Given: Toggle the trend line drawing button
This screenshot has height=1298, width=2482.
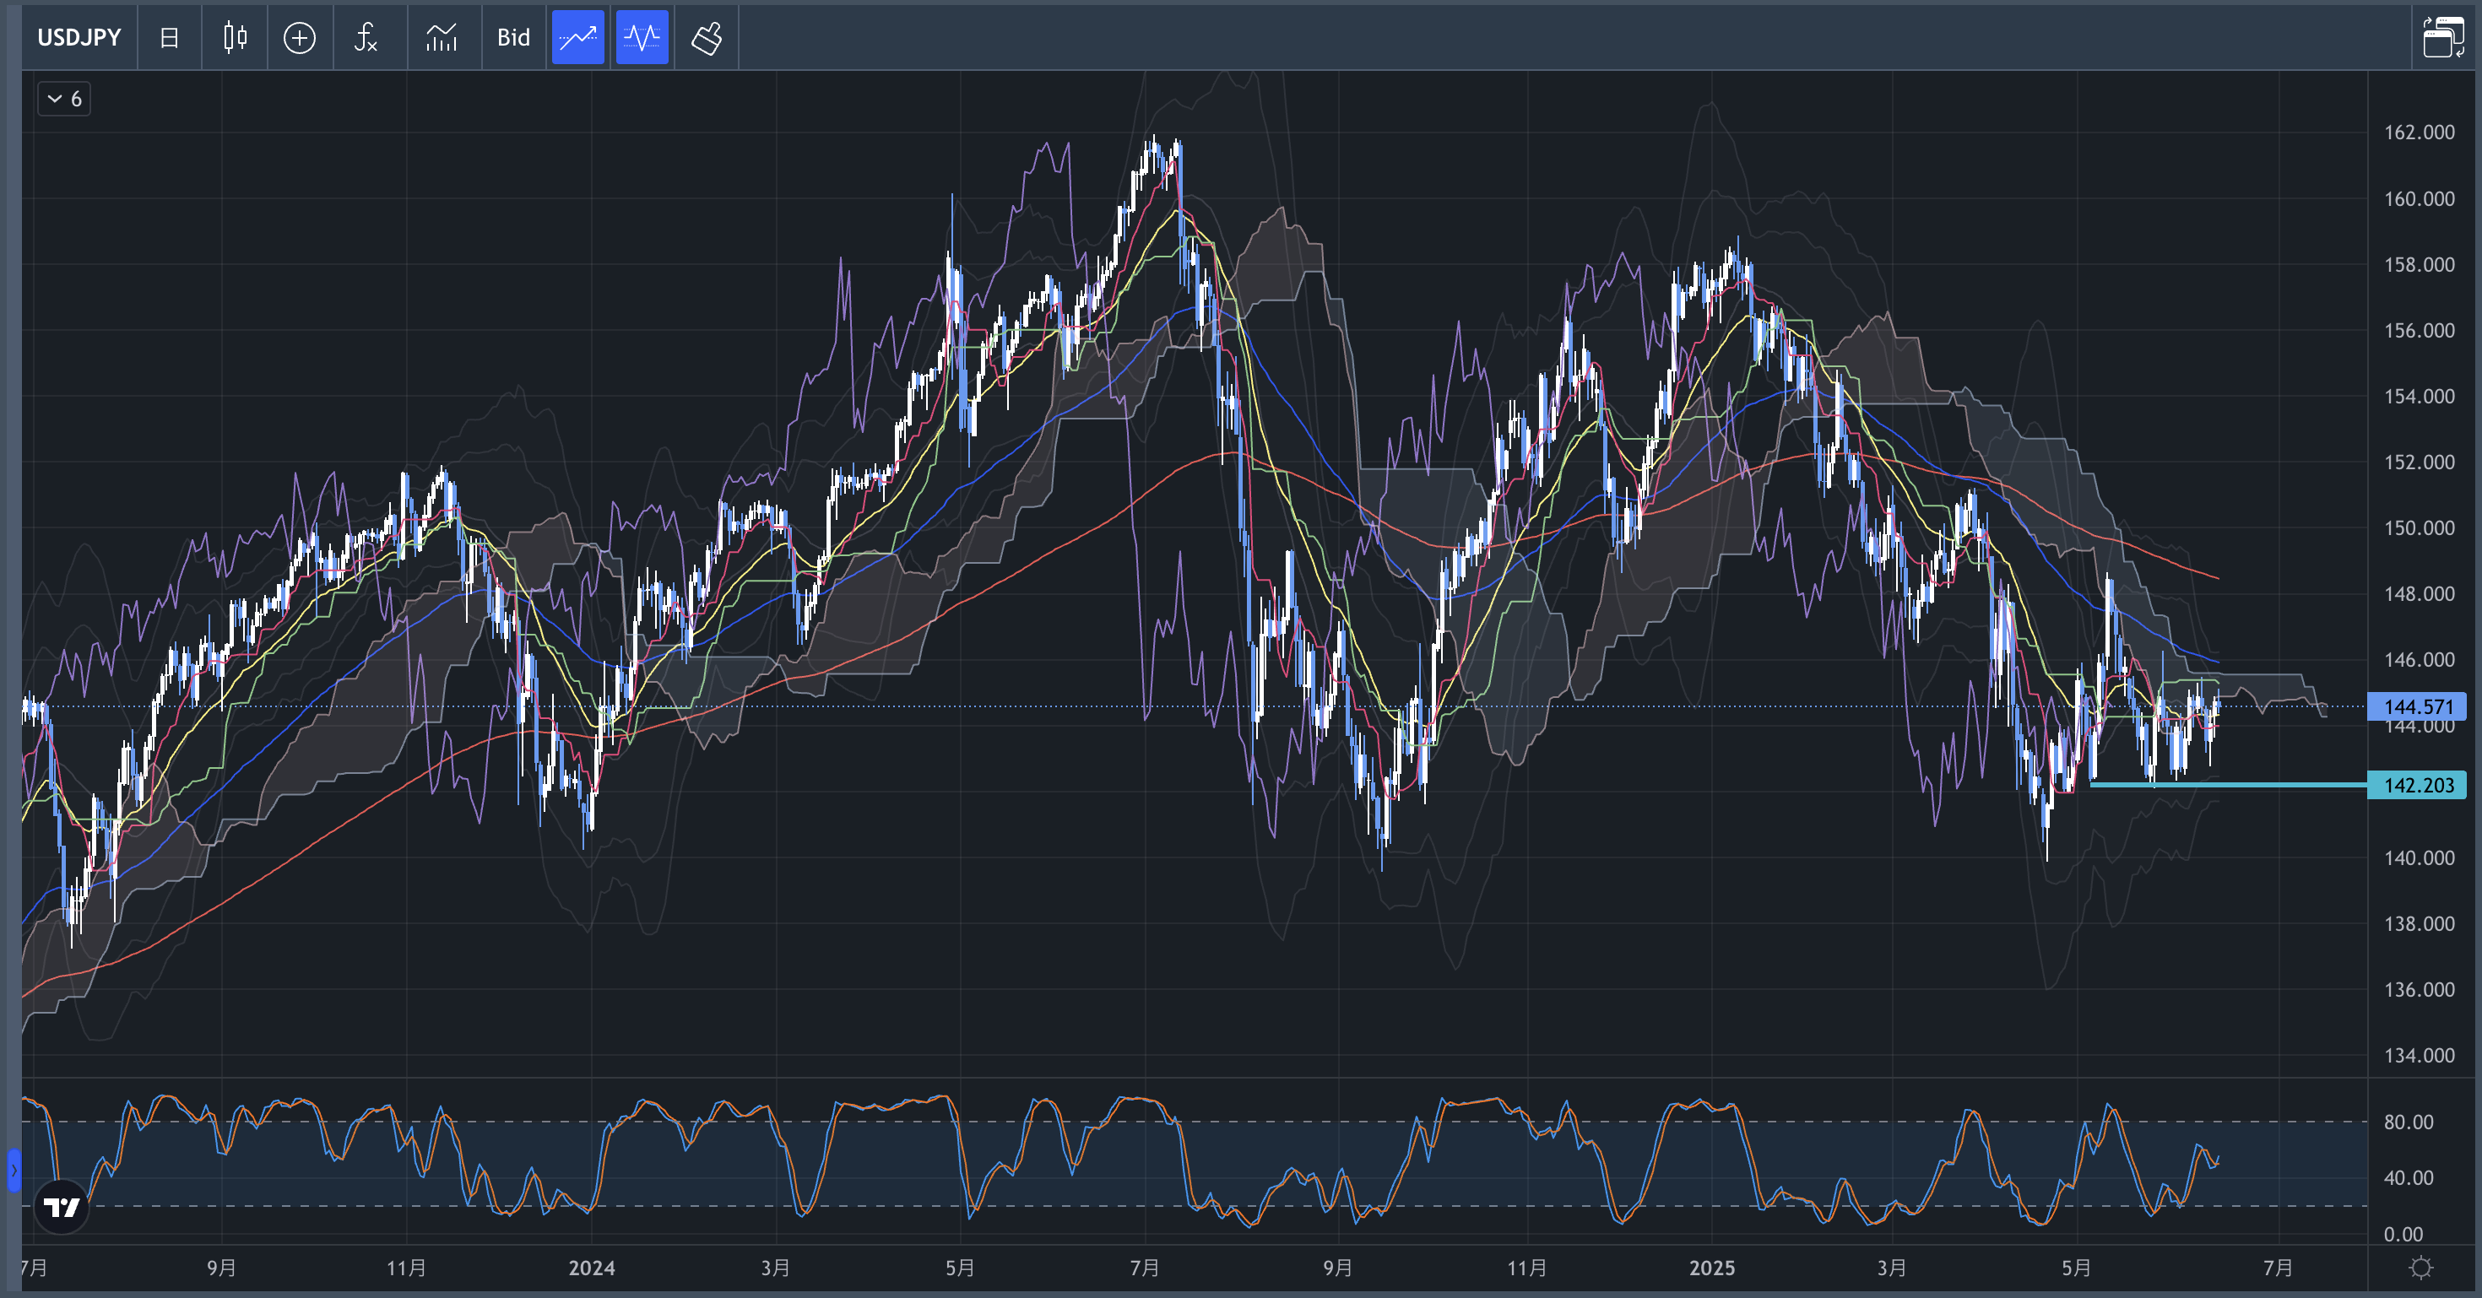Looking at the screenshot, I should [x=578, y=37].
